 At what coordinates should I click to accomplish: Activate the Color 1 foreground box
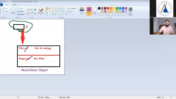point(89,11)
